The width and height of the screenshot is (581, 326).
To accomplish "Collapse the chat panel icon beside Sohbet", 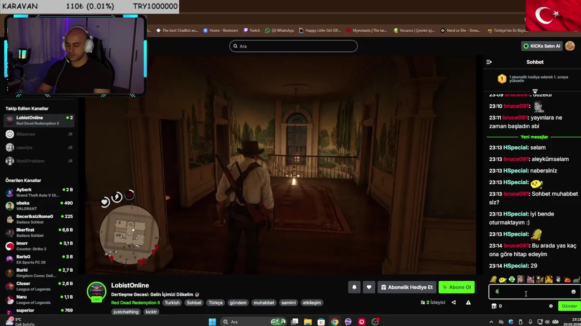I will [489, 62].
